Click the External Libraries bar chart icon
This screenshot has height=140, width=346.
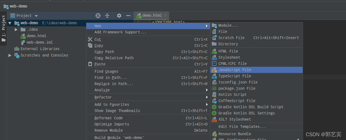[17, 49]
